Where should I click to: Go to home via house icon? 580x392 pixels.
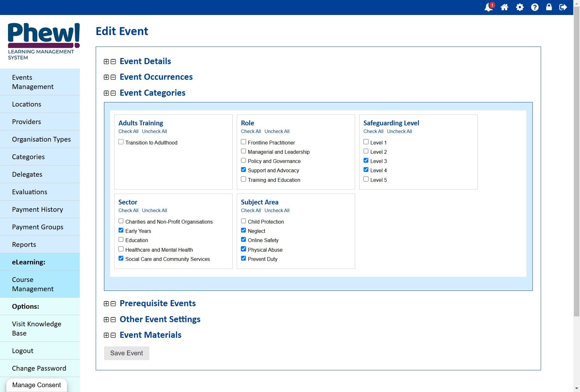pyautogui.click(x=504, y=7)
